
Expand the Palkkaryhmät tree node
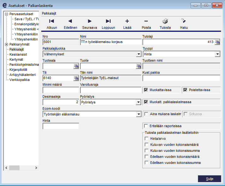click(6, 44)
